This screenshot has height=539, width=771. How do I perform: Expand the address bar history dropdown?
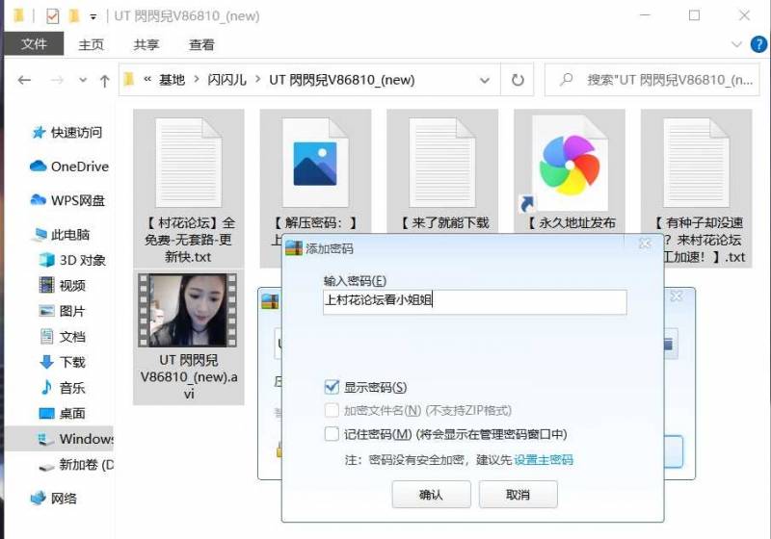[x=490, y=80]
